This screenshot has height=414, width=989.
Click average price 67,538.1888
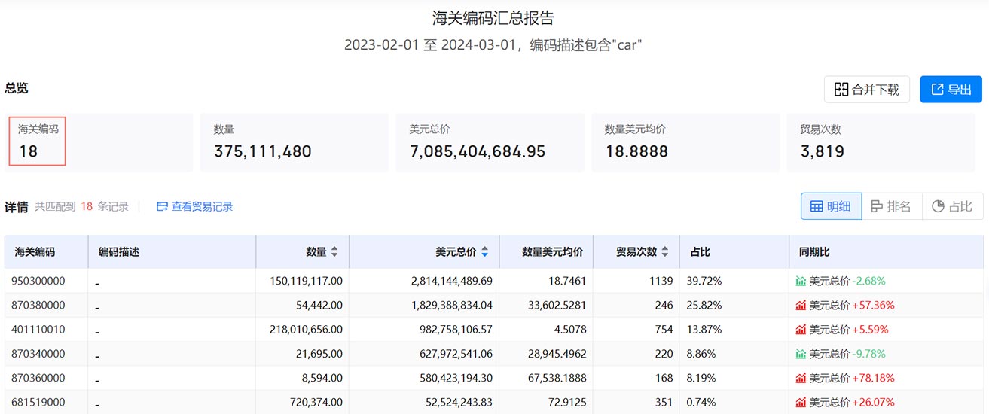(x=557, y=378)
